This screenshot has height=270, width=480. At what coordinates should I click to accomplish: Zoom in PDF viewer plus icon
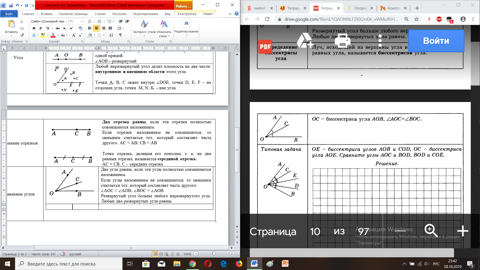pyautogui.click(x=463, y=231)
